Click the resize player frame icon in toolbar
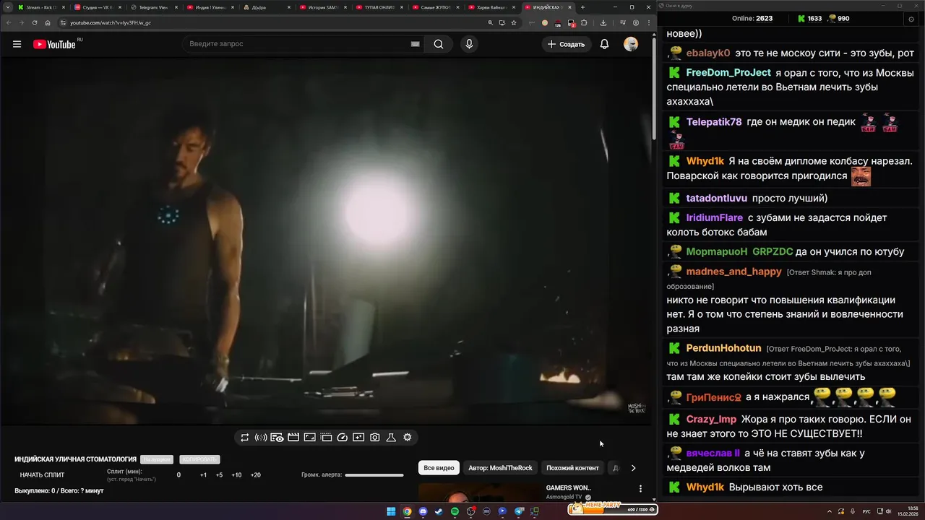 point(309,438)
